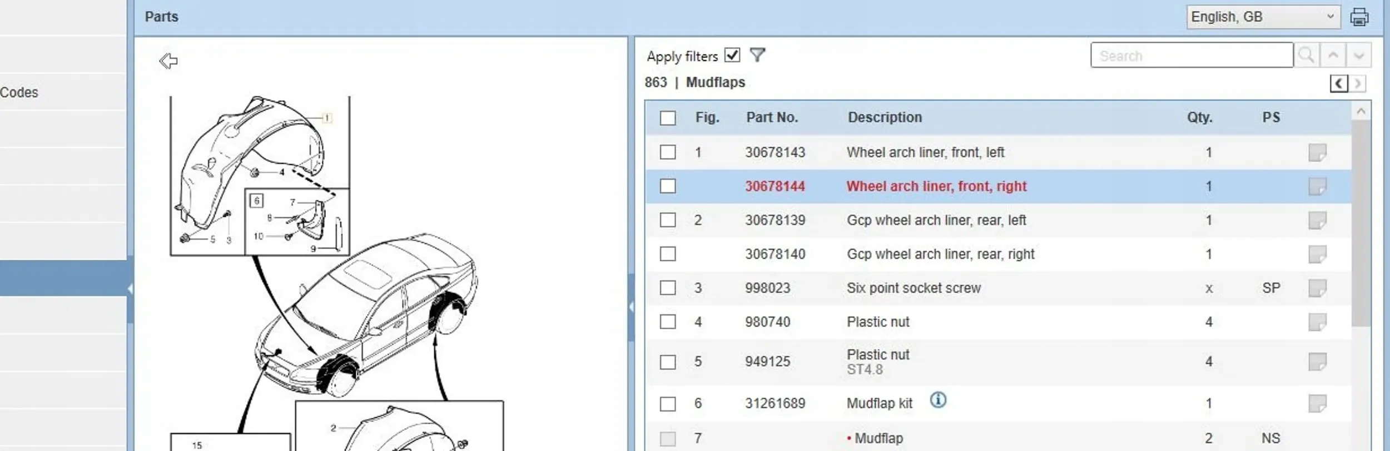The image size is (1390, 451).
Task: Click the print icon
Action: click(x=1359, y=17)
